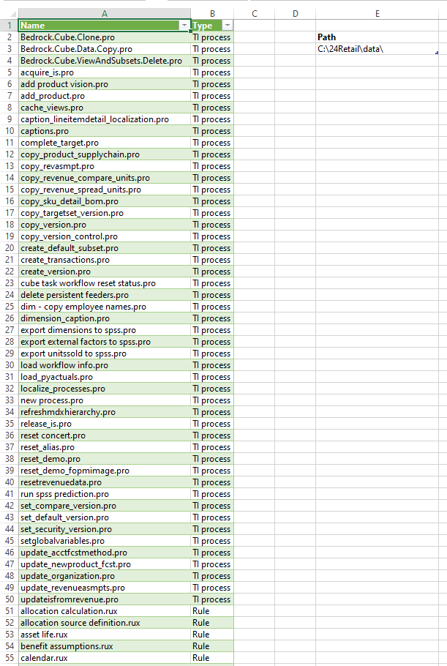The height and width of the screenshot is (666, 447).
Task: Select column B header
Action: [212, 13]
